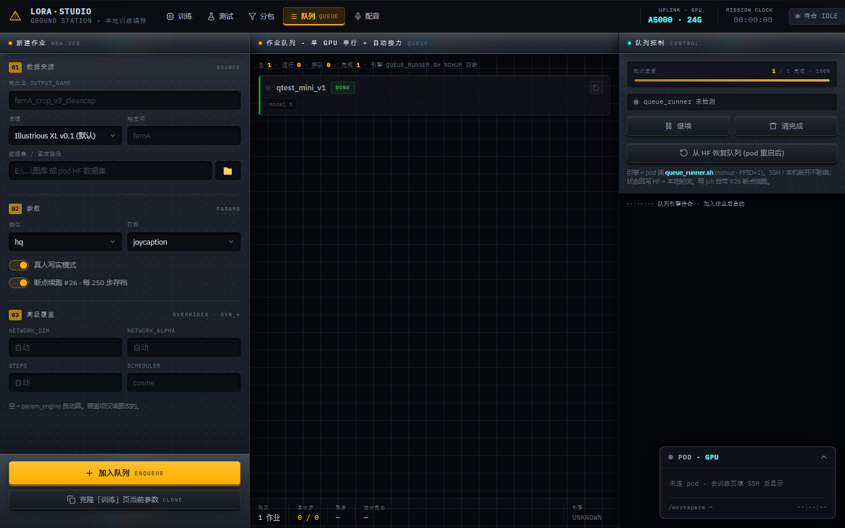Image resolution: width=845 pixels, height=528 pixels.
Task: Toggle 断点续跑 #26 checkpoint switch
Action: point(19,283)
